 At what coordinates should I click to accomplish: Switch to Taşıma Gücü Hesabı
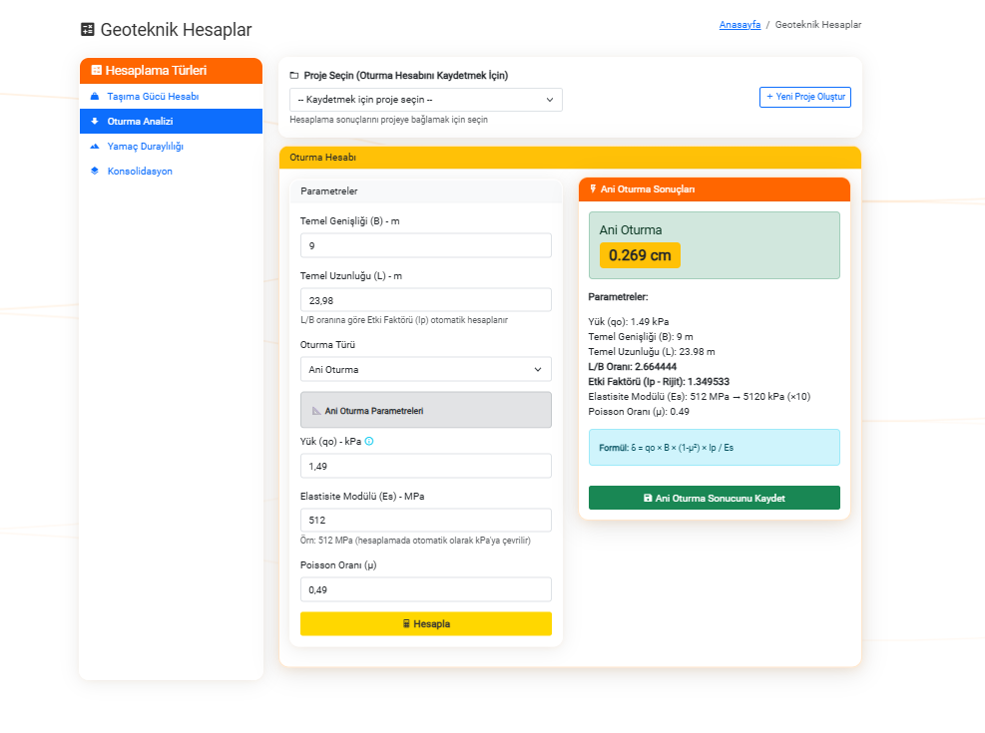tap(153, 97)
